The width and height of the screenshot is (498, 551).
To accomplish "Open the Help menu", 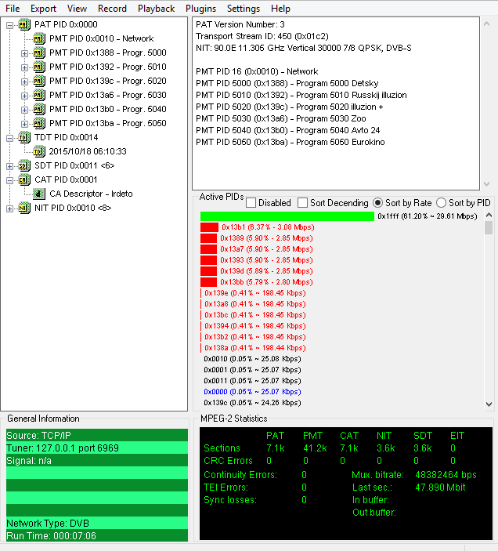I will (x=280, y=9).
